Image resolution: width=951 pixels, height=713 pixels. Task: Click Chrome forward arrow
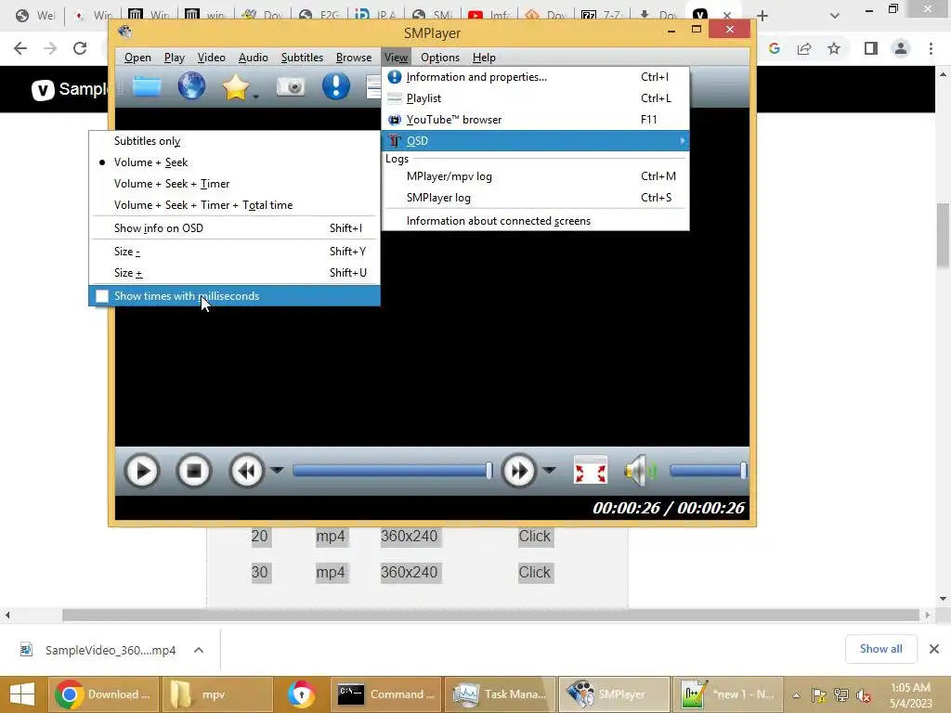pyautogui.click(x=50, y=48)
